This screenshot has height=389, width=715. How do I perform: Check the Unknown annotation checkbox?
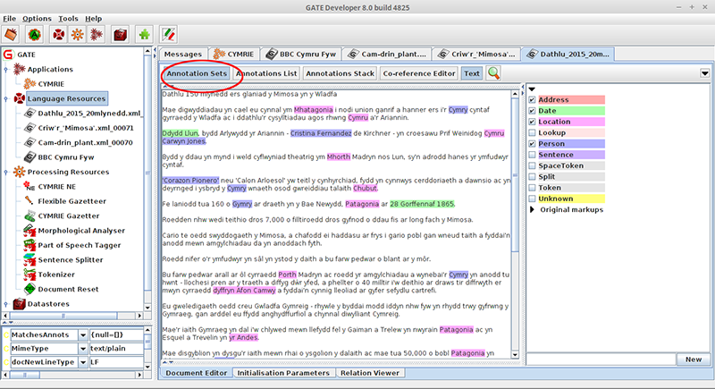[532, 199]
